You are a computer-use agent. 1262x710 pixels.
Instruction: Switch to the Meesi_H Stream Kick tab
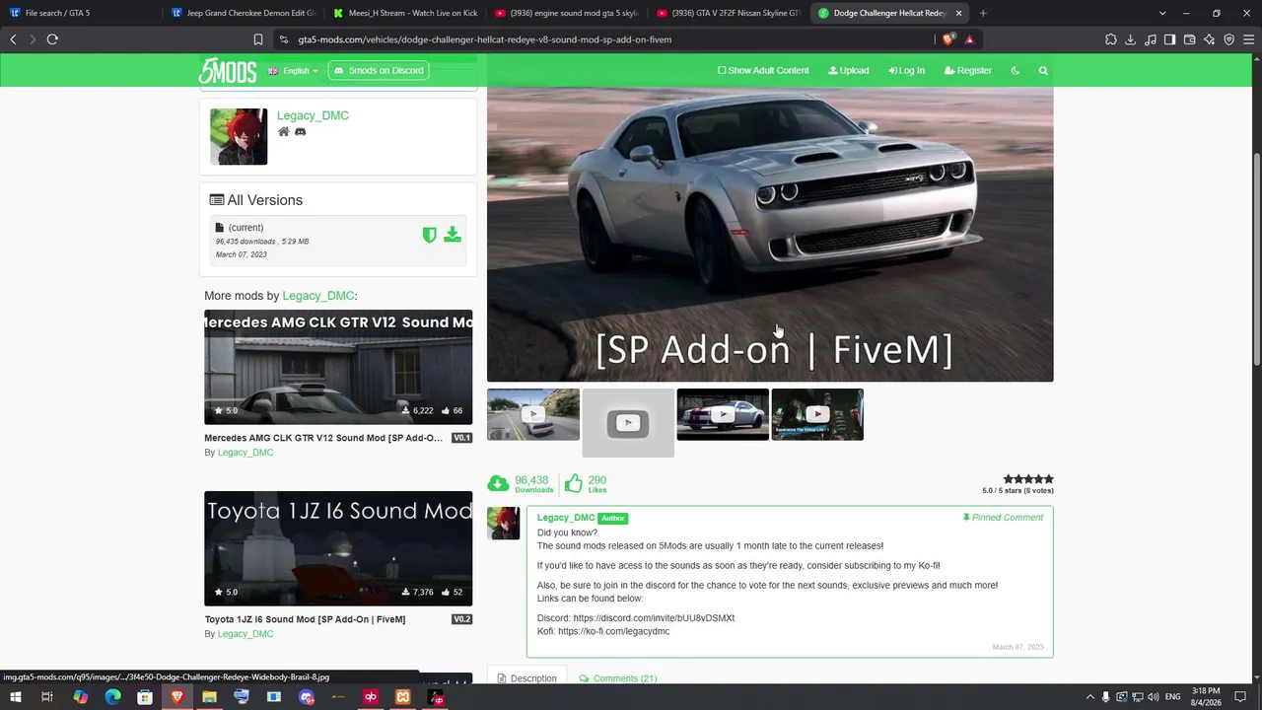tap(404, 13)
